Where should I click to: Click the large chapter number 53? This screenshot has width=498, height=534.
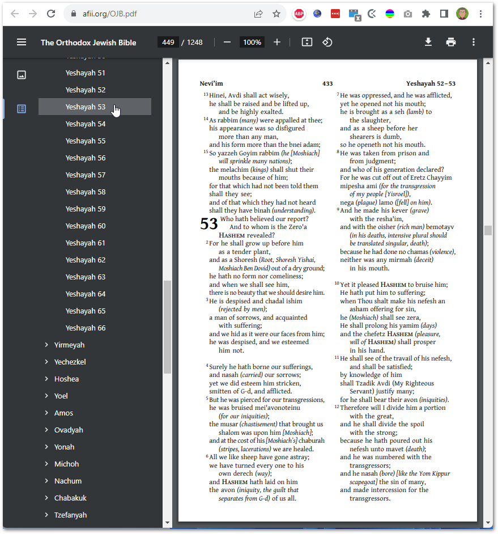[x=208, y=224]
